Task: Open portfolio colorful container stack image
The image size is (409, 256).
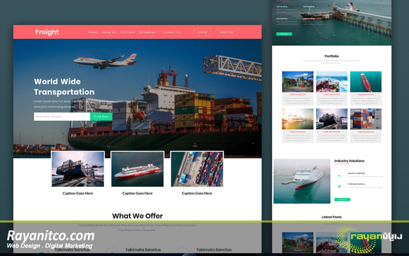Action: click(x=297, y=82)
